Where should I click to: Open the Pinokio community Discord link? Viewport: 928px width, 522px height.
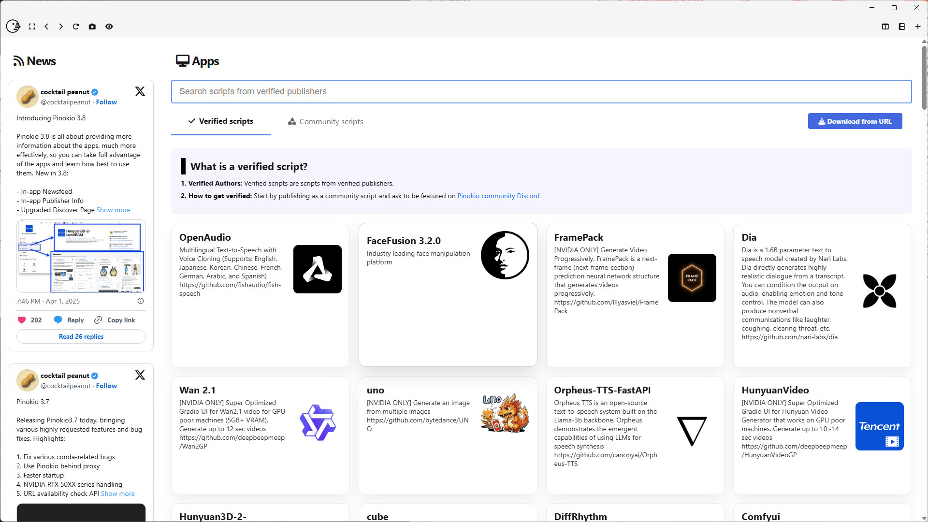[x=498, y=196]
